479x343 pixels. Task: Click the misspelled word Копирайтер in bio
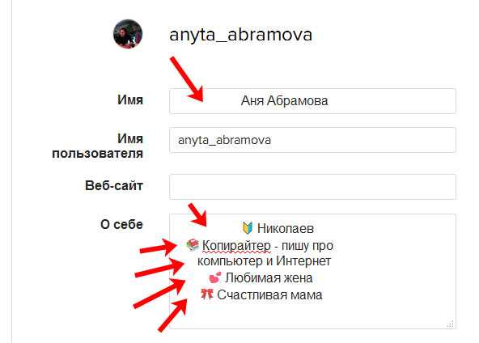(236, 245)
